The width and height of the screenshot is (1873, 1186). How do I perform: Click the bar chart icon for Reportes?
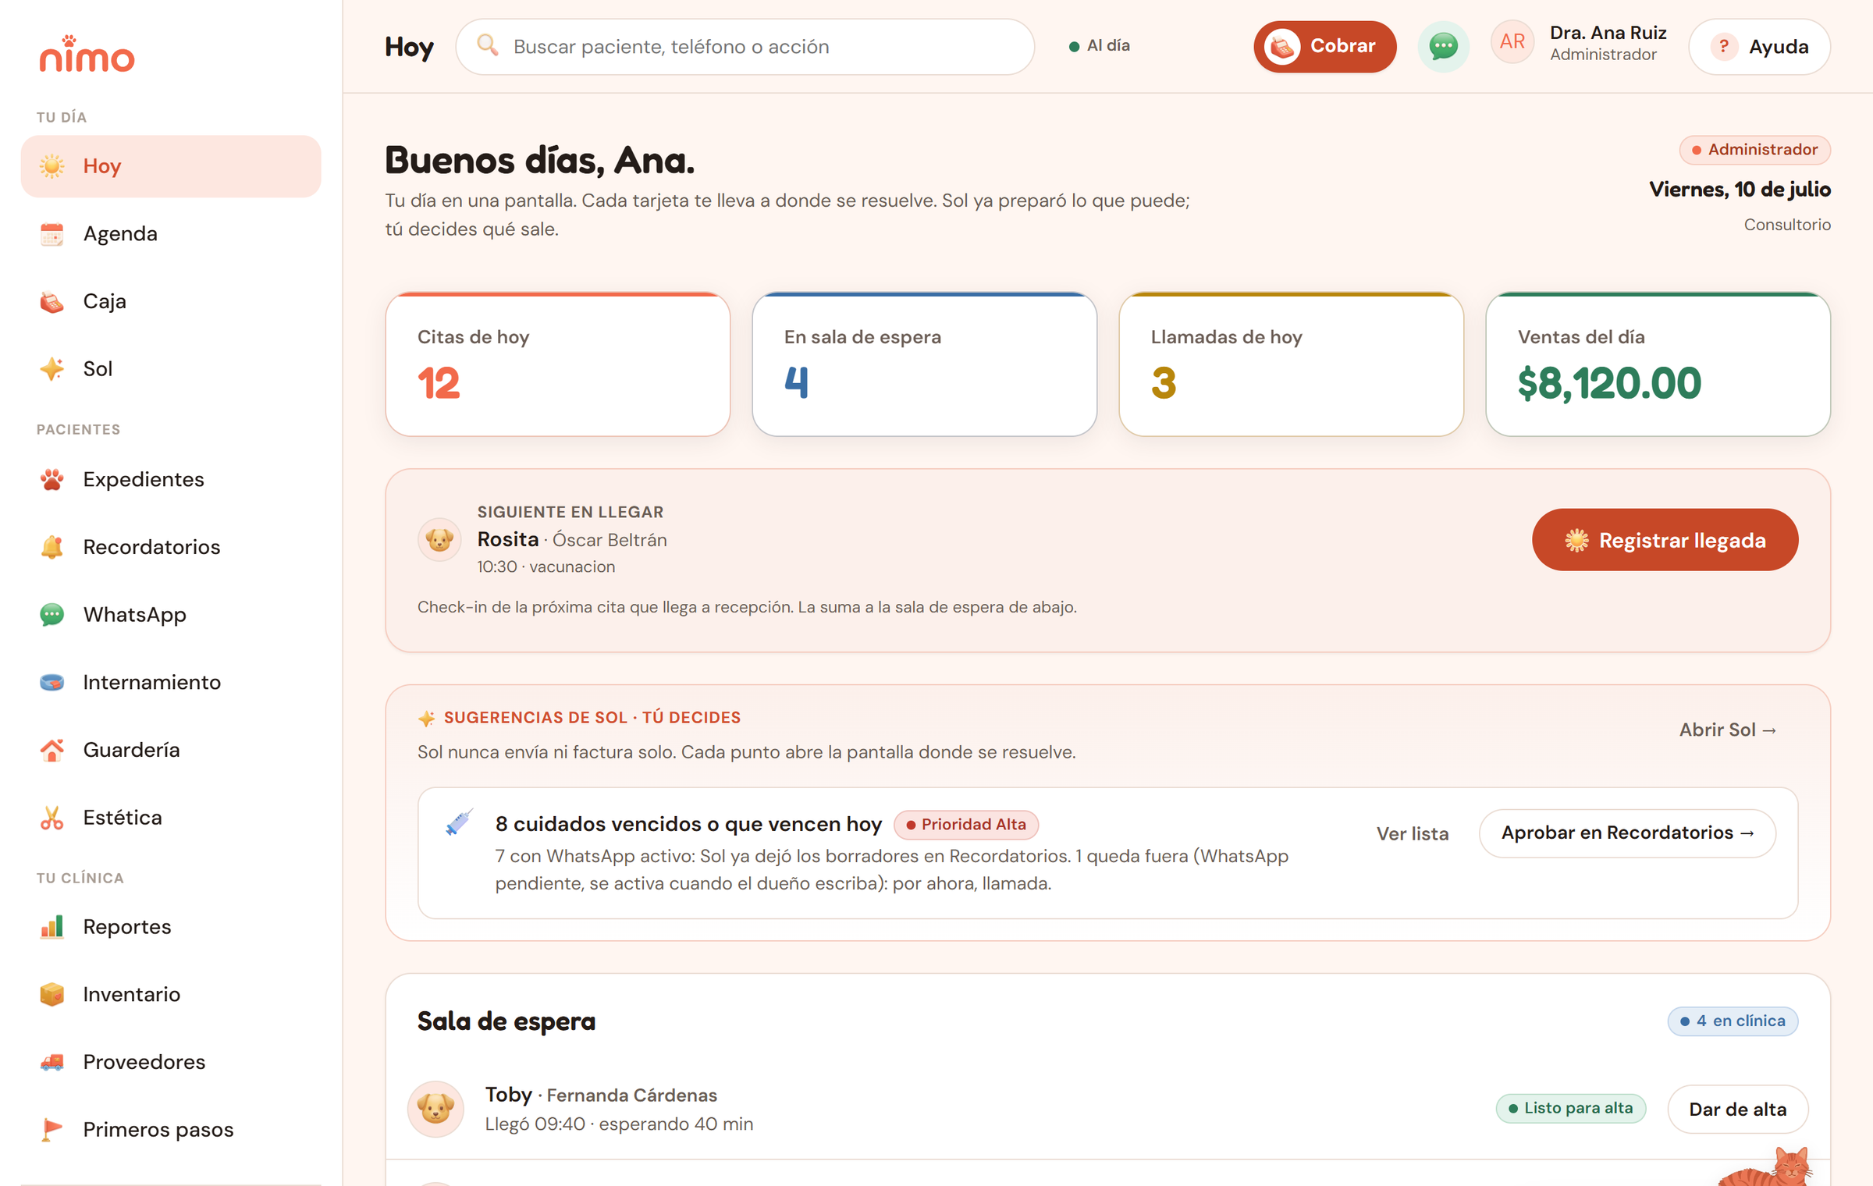[52, 927]
